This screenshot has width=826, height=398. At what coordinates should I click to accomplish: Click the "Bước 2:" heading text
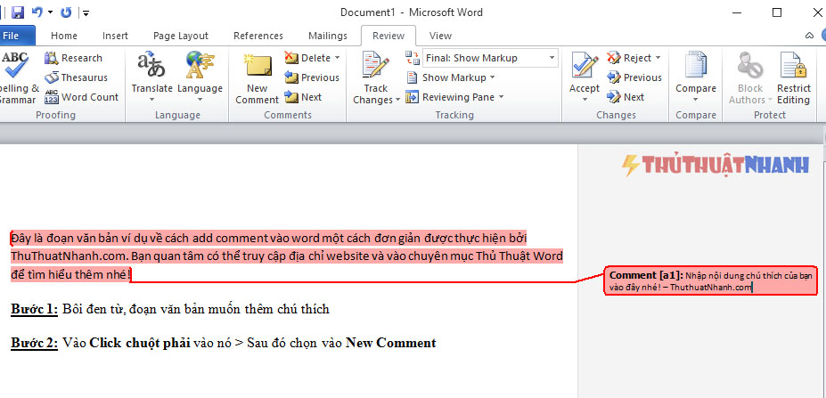coord(34,344)
